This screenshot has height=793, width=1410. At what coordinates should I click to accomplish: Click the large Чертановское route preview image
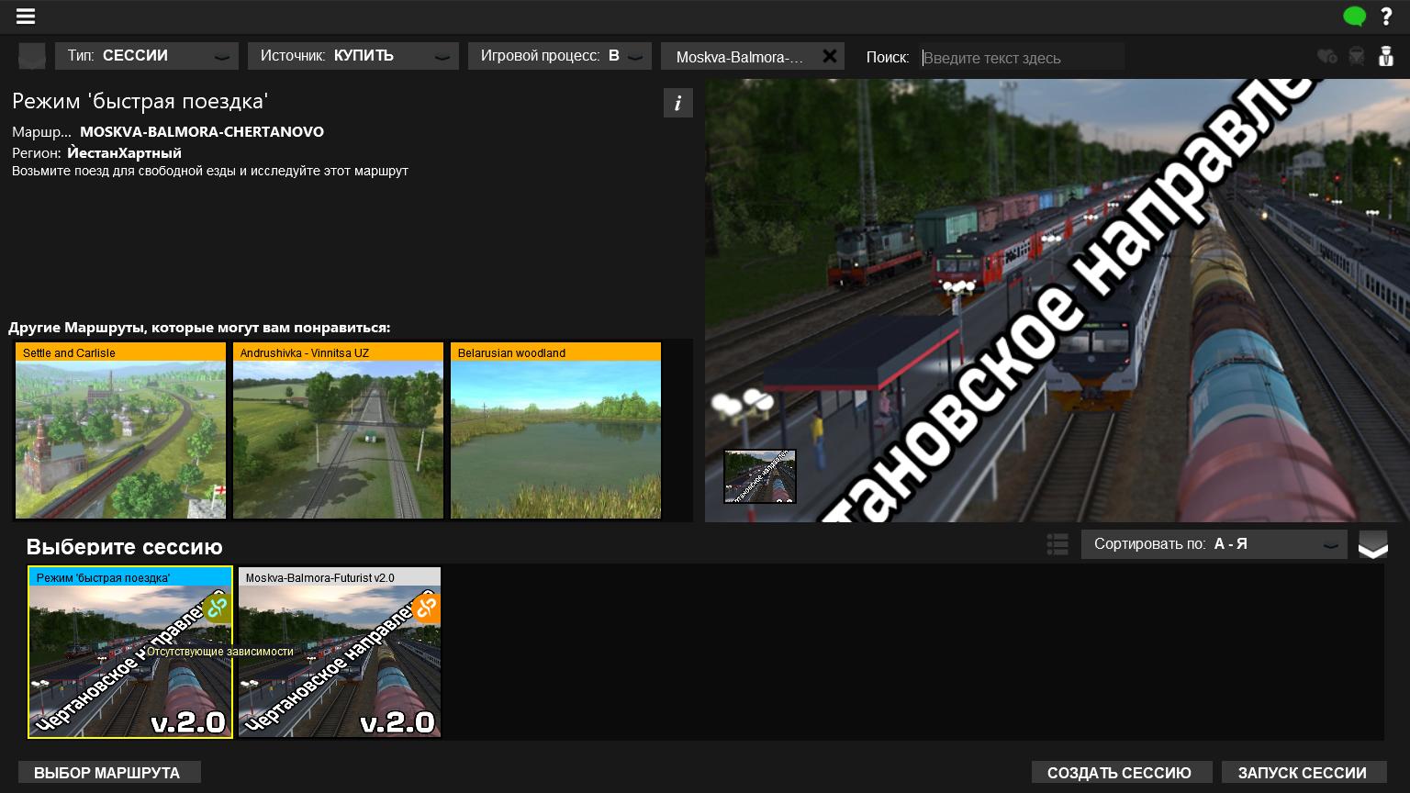(1057, 300)
